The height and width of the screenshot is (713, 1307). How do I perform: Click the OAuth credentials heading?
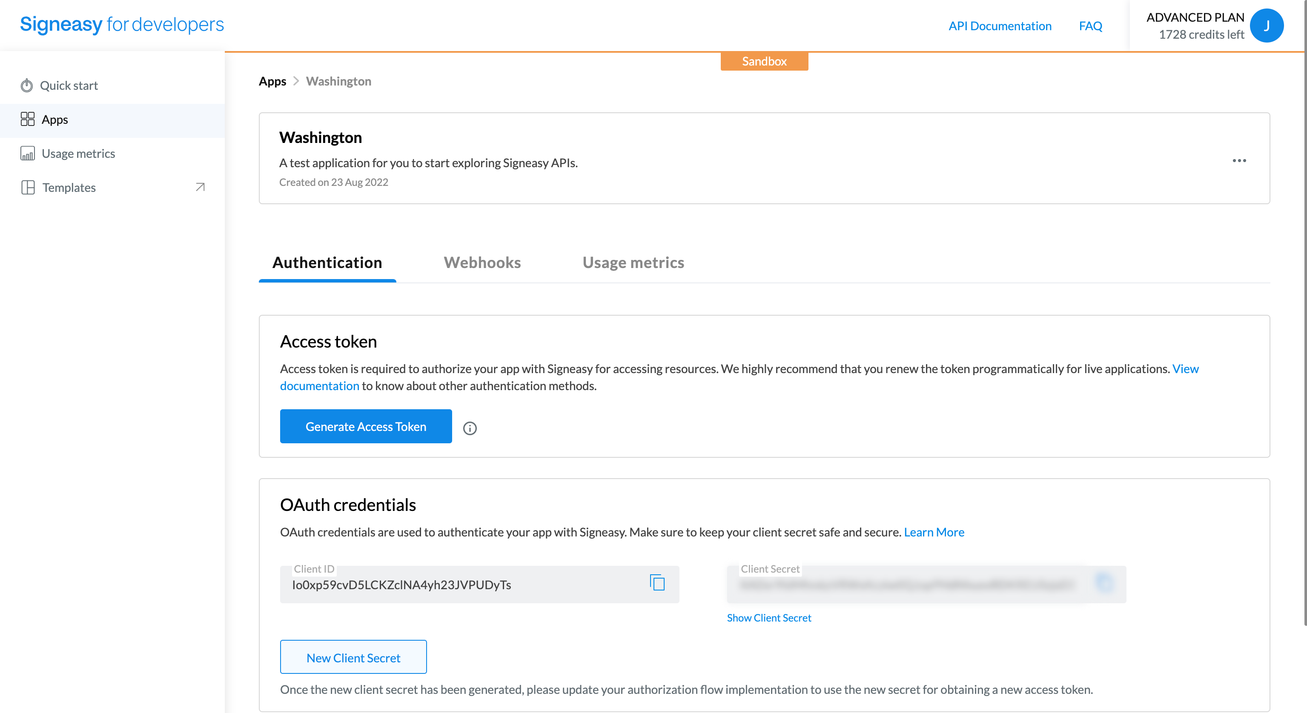348,505
